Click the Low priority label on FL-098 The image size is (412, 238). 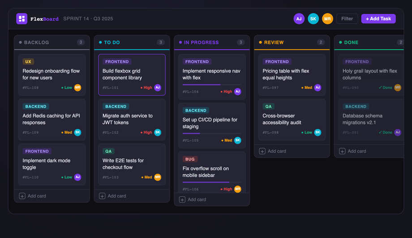pyautogui.click(x=307, y=132)
